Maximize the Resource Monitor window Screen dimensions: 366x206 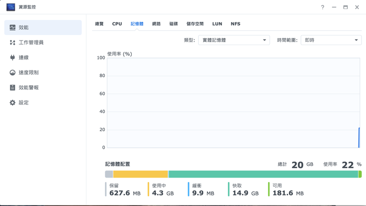(x=346, y=7)
